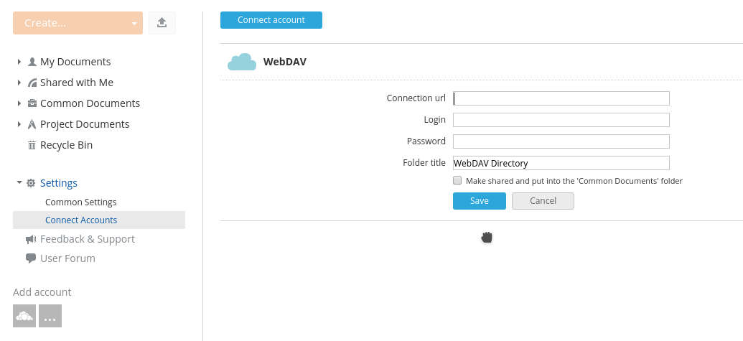Viewport: 743px width, 341px height.
Task: Click the Feedback & Support megaphone icon
Action: [31, 239]
